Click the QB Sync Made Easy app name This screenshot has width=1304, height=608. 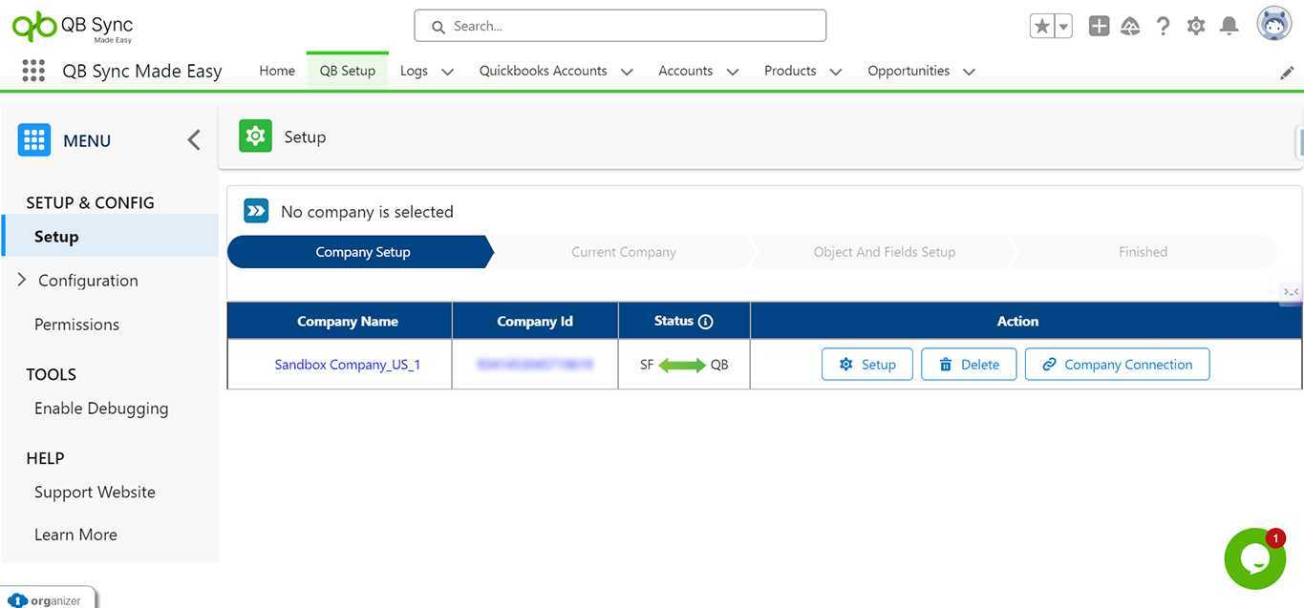(x=142, y=71)
